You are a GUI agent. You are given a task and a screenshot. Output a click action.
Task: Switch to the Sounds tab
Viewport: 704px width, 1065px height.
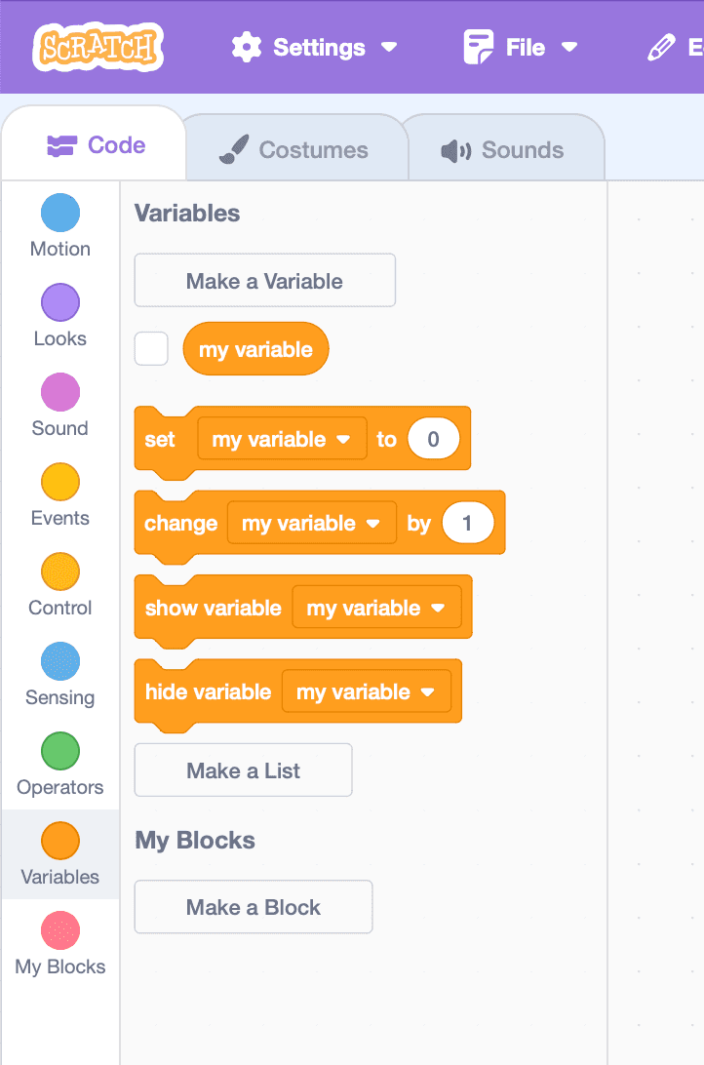point(503,150)
